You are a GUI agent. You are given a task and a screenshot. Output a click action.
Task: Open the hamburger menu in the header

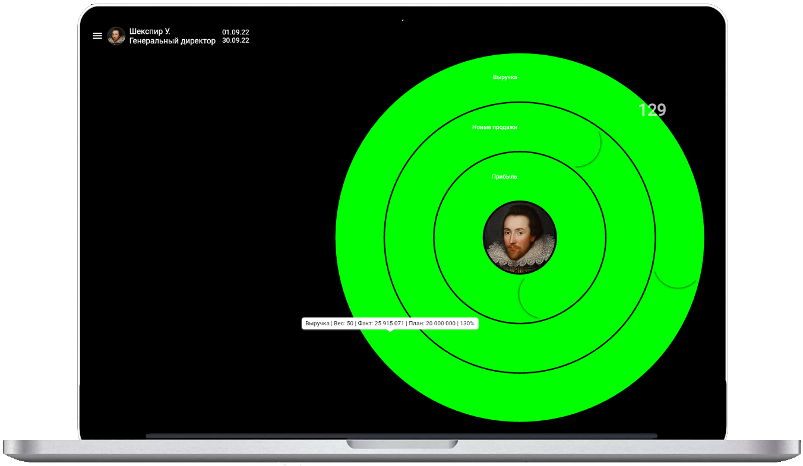pos(97,36)
